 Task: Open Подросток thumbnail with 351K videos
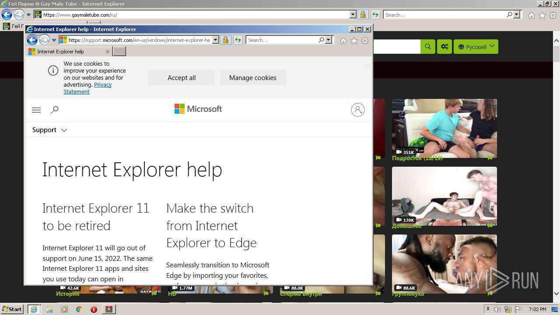point(444,128)
